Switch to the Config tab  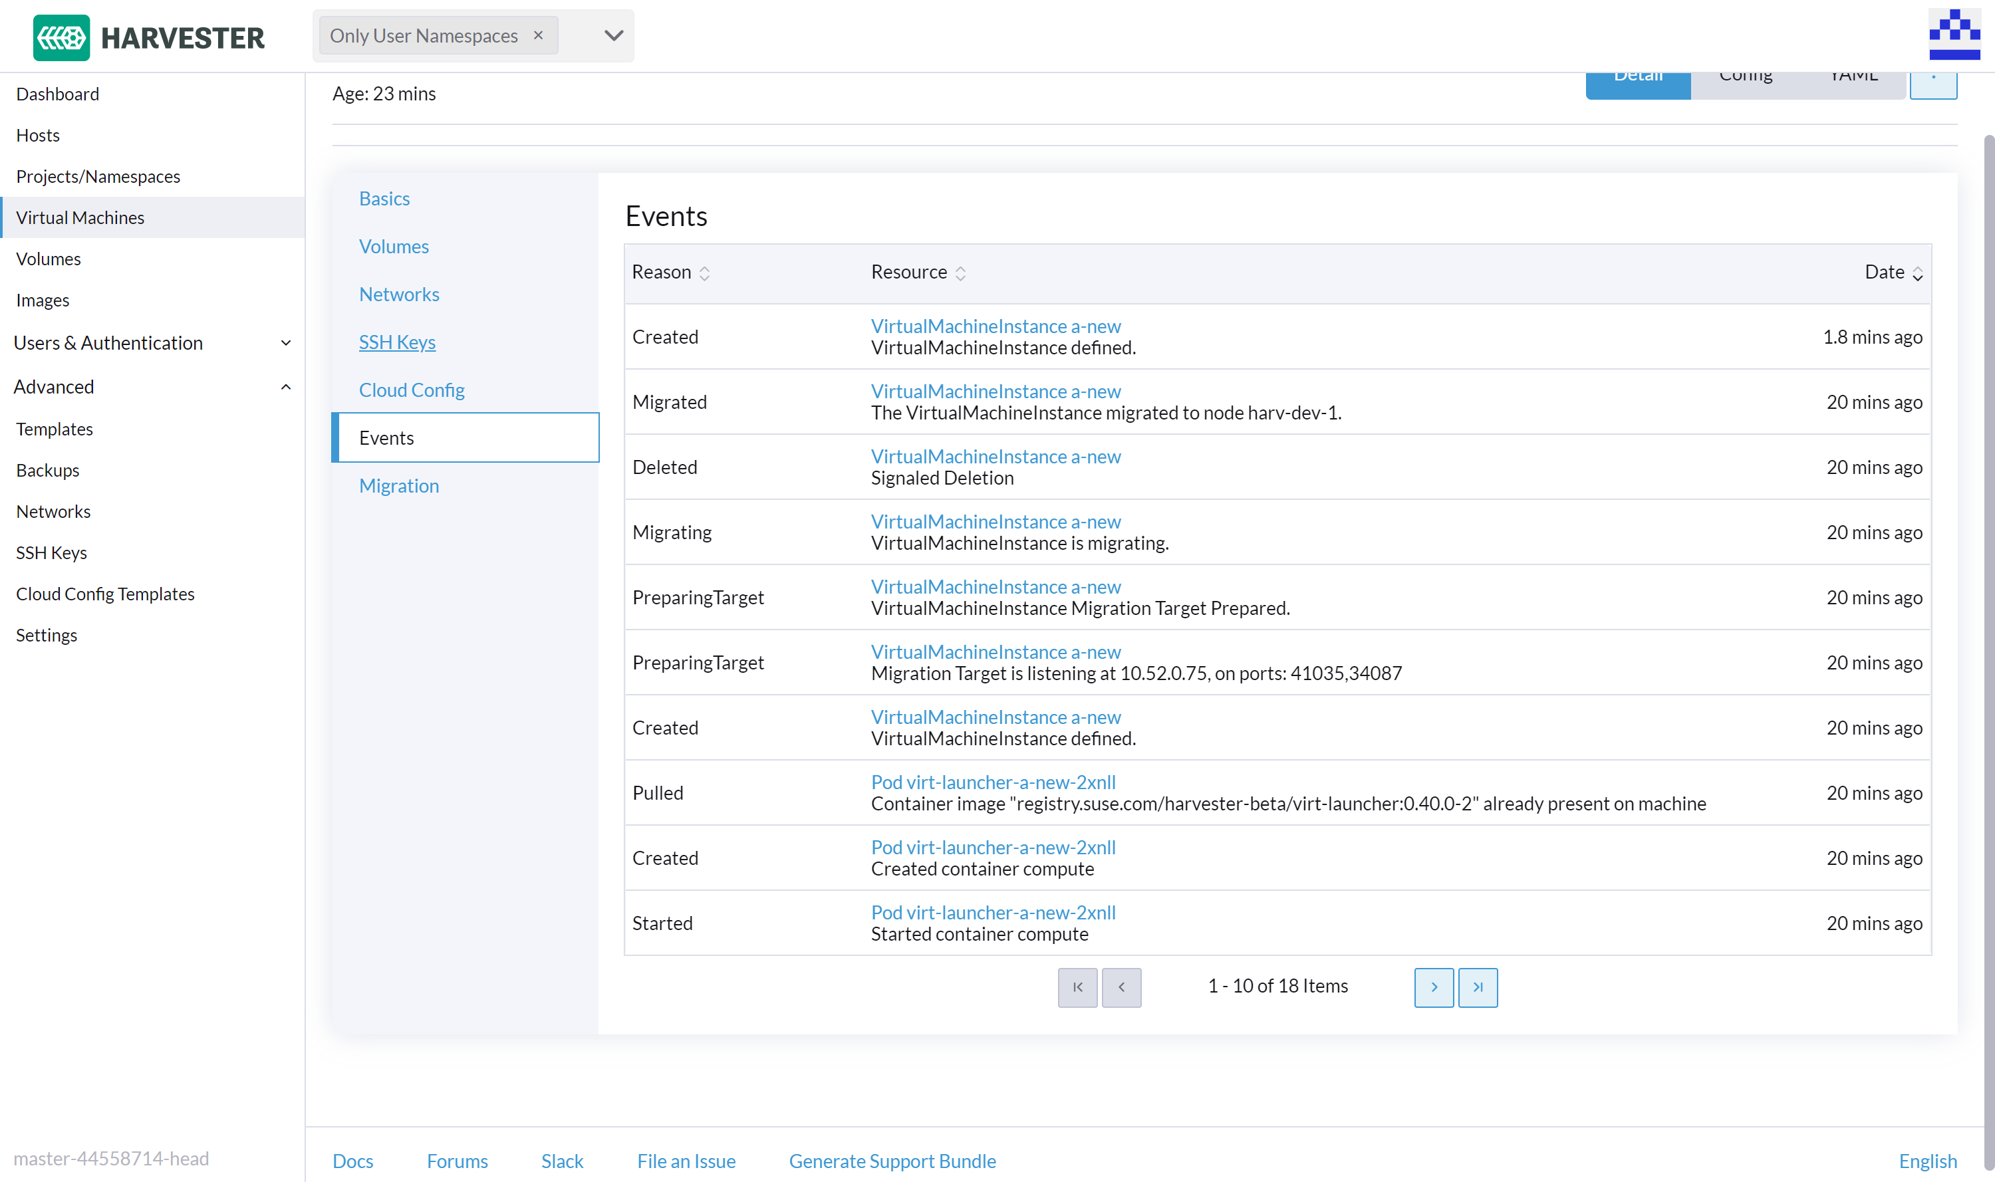[x=1746, y=76]
